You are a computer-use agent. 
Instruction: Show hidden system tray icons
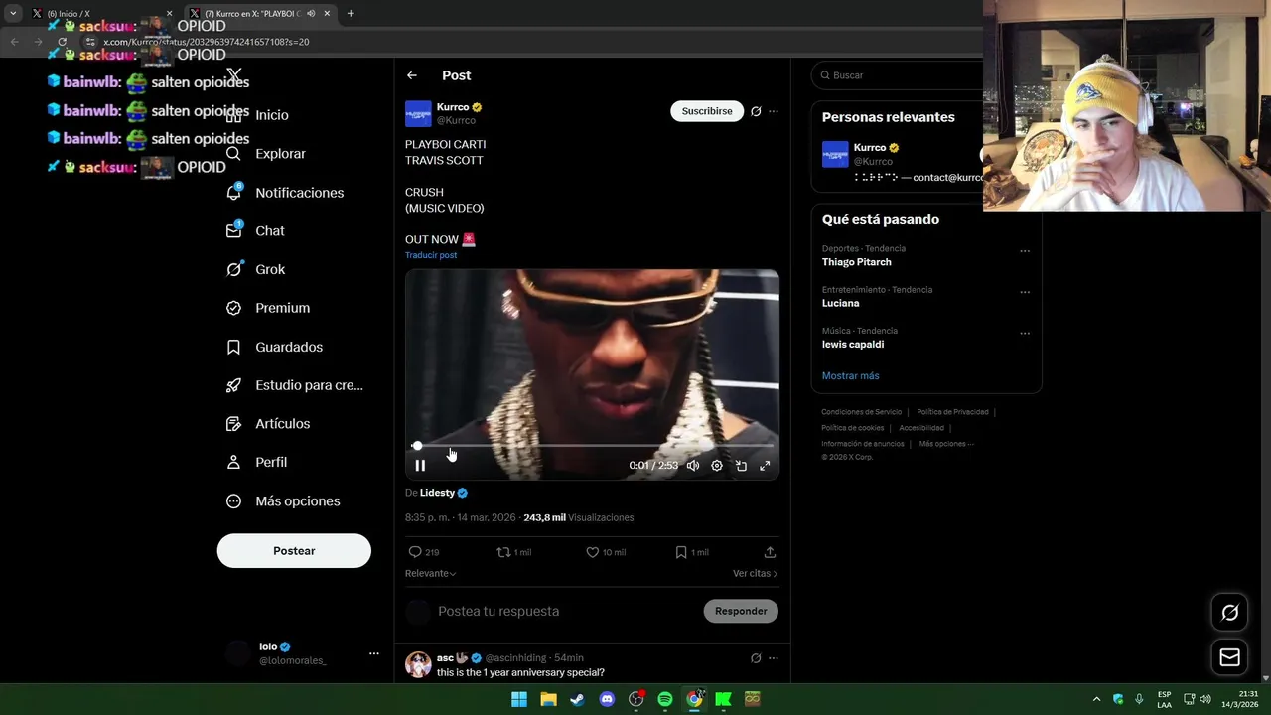tap(1096, 699)
